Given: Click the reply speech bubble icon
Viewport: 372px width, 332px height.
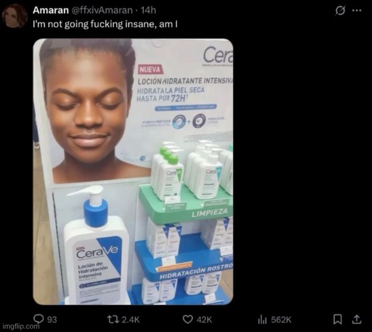Looking at the screenshot, I should [39, 319].
